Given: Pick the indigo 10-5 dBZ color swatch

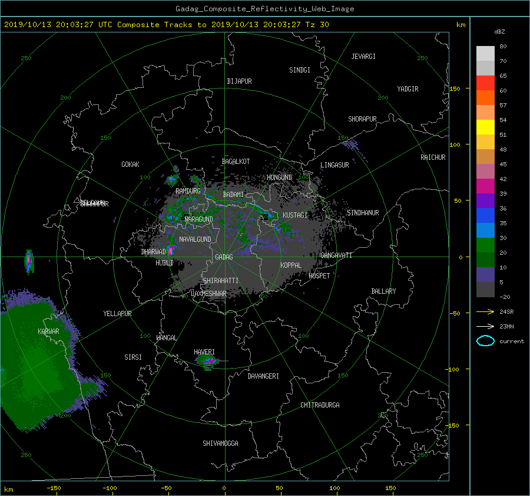Looking at the screenshot, I should point(485,275).
